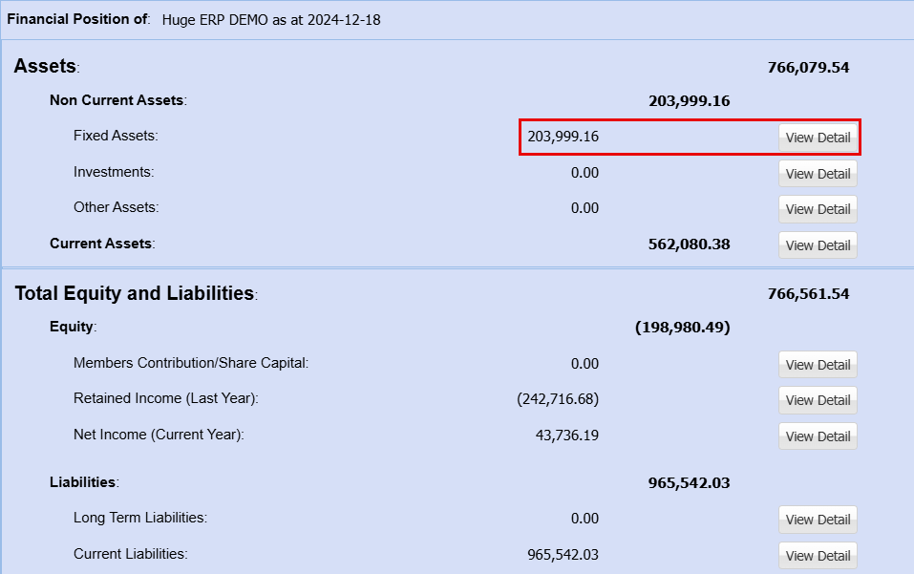Viewport: 914px width, 574px height.
Task: Click the Financial Position of header text
Action: (x=77, y=19)
